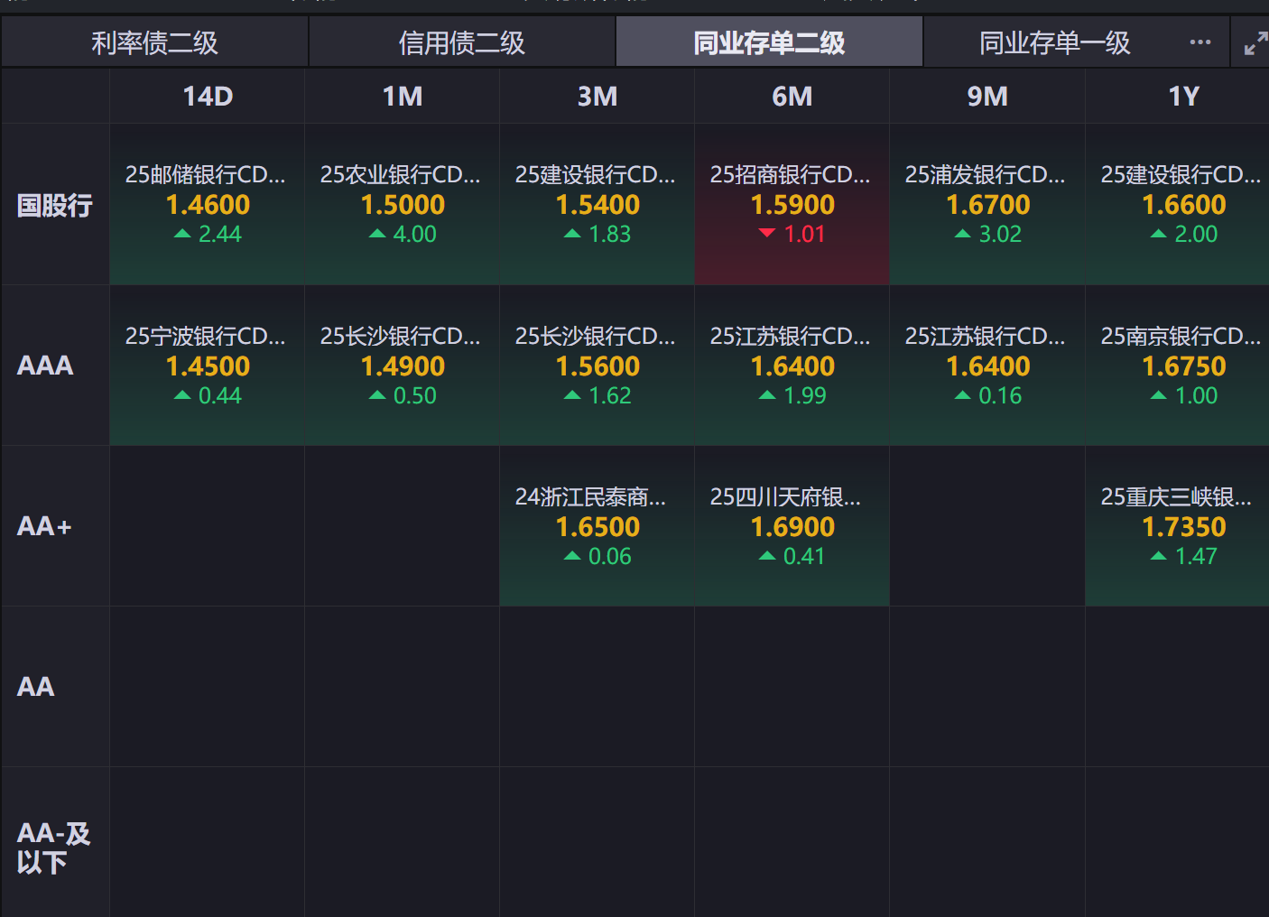The image size is (1269, 917).
Task: Switch to the 信用债二级 tab
Action: coord(462,42)
